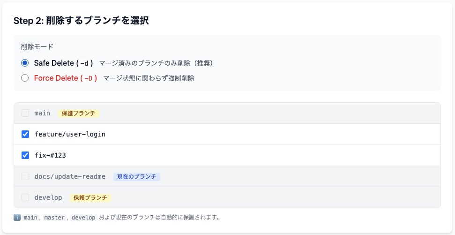Click the main branch name text
Viewport: 455px width, 235px height.
click(x=42, y=113)
